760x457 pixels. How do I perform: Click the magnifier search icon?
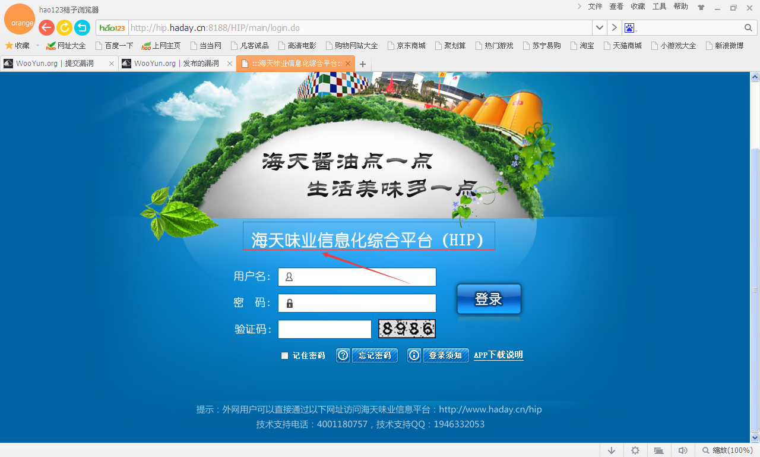(x=748, y=28)
